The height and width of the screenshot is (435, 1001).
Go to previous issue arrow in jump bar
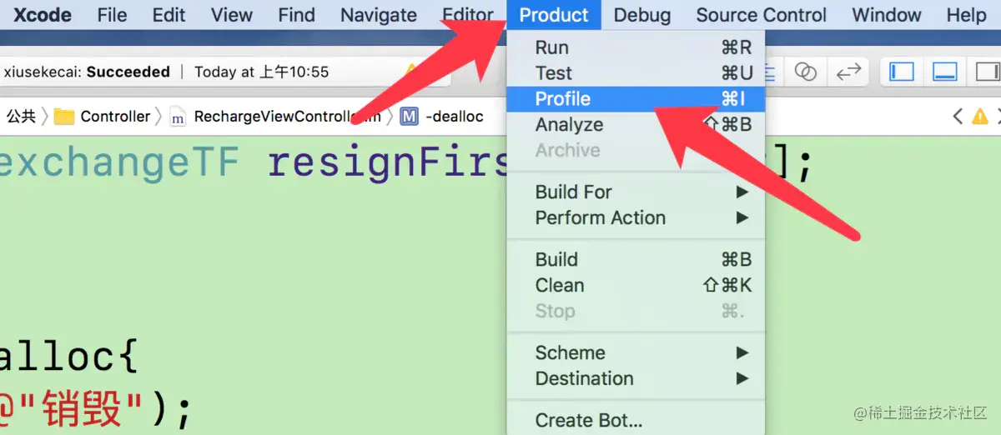point(958,117)
